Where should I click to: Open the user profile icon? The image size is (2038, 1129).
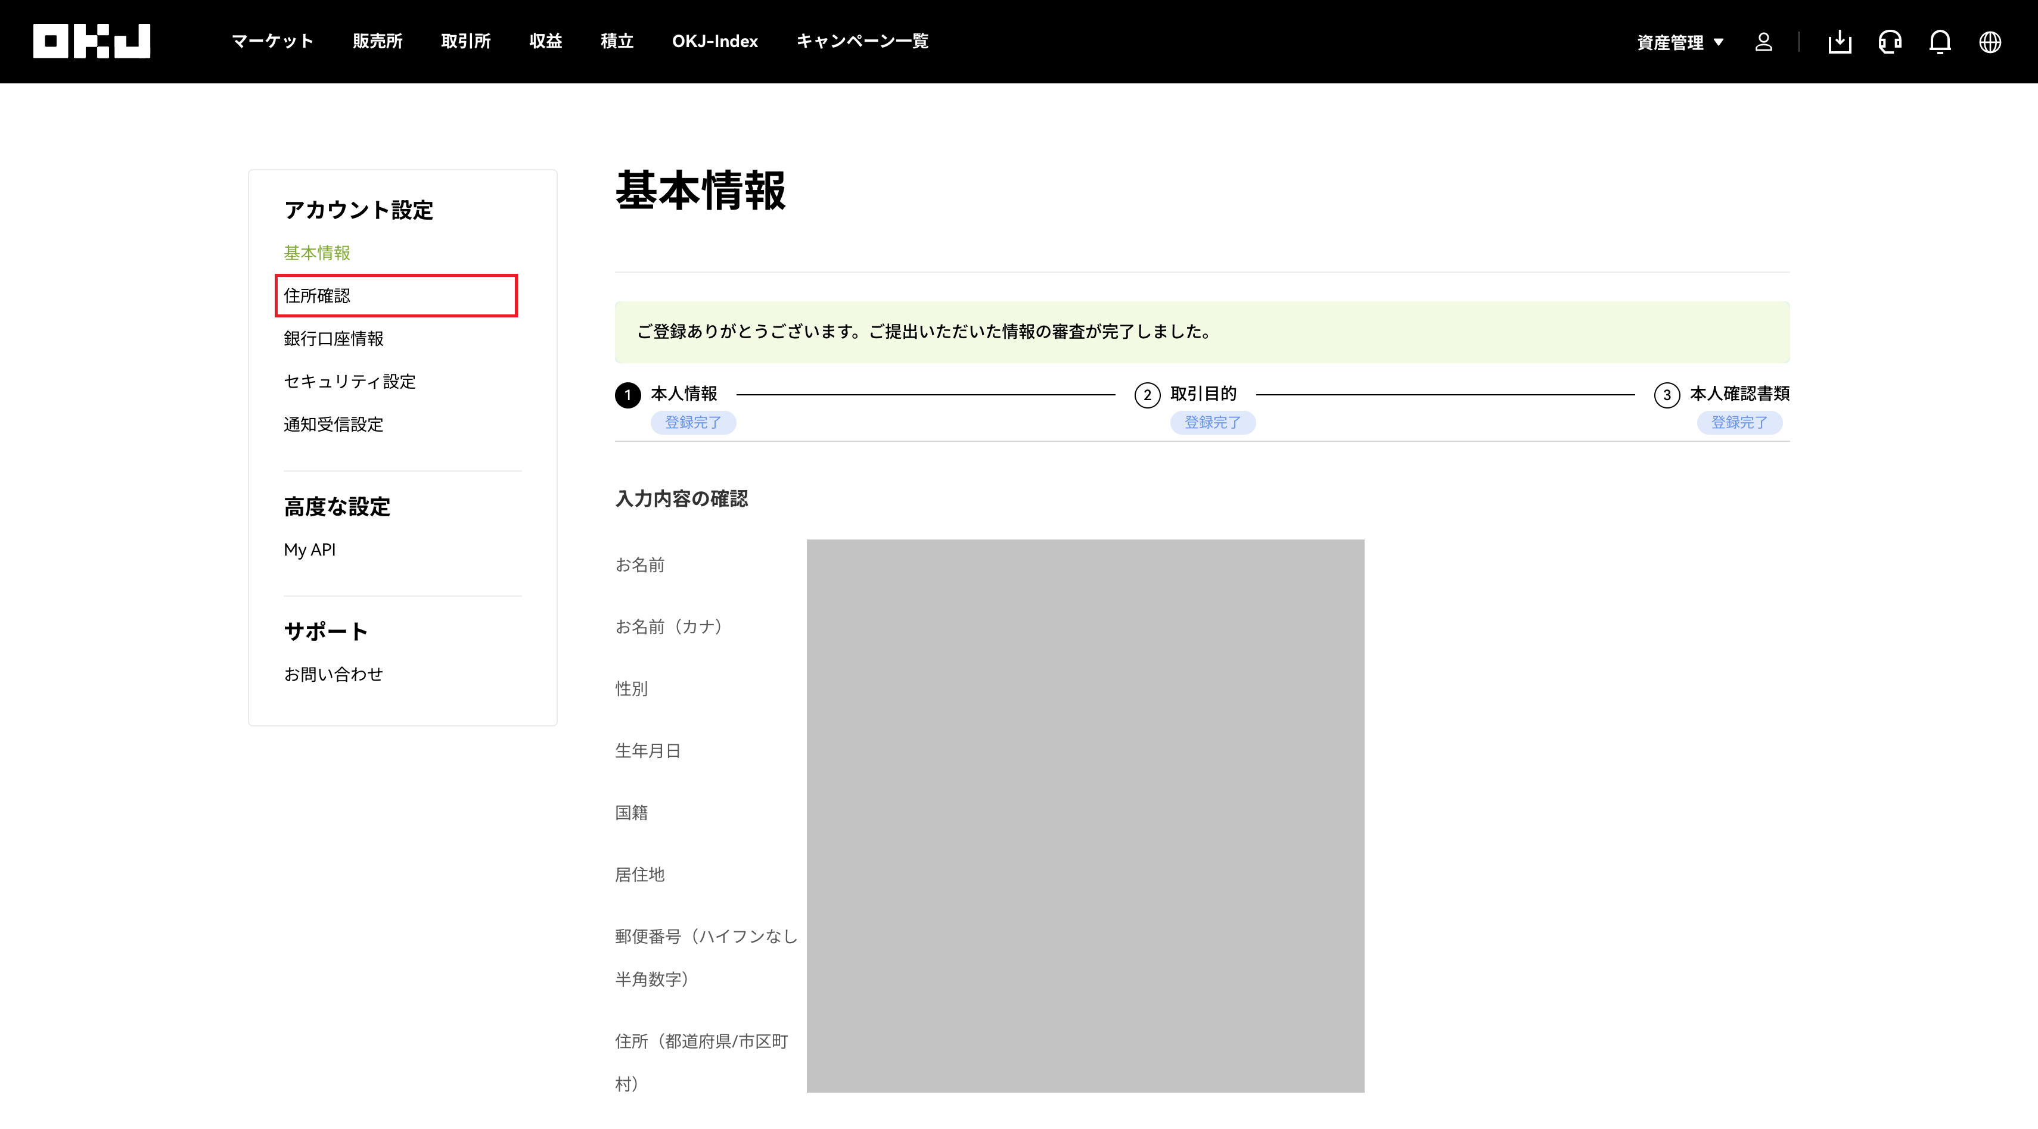[x=1763, y=42]
